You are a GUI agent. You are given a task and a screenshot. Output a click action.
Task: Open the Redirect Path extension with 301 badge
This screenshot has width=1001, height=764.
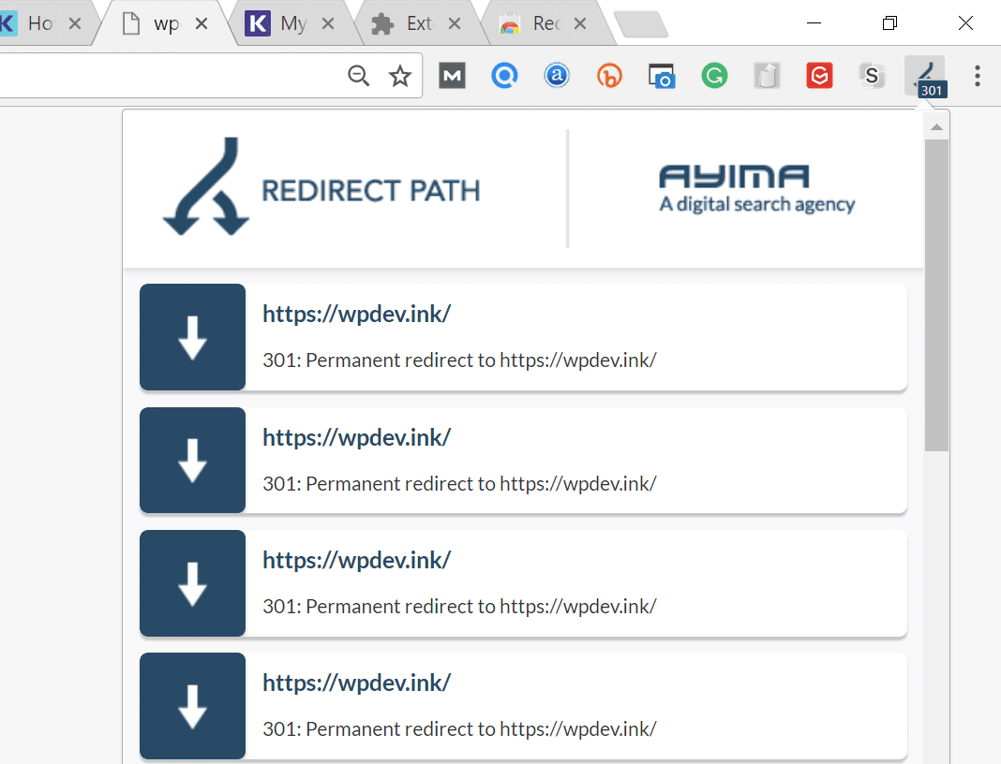point(924,76)
